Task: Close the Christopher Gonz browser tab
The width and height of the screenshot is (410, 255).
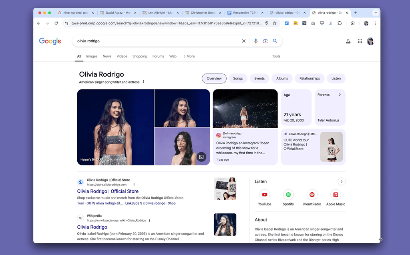Action: point(220,12)
